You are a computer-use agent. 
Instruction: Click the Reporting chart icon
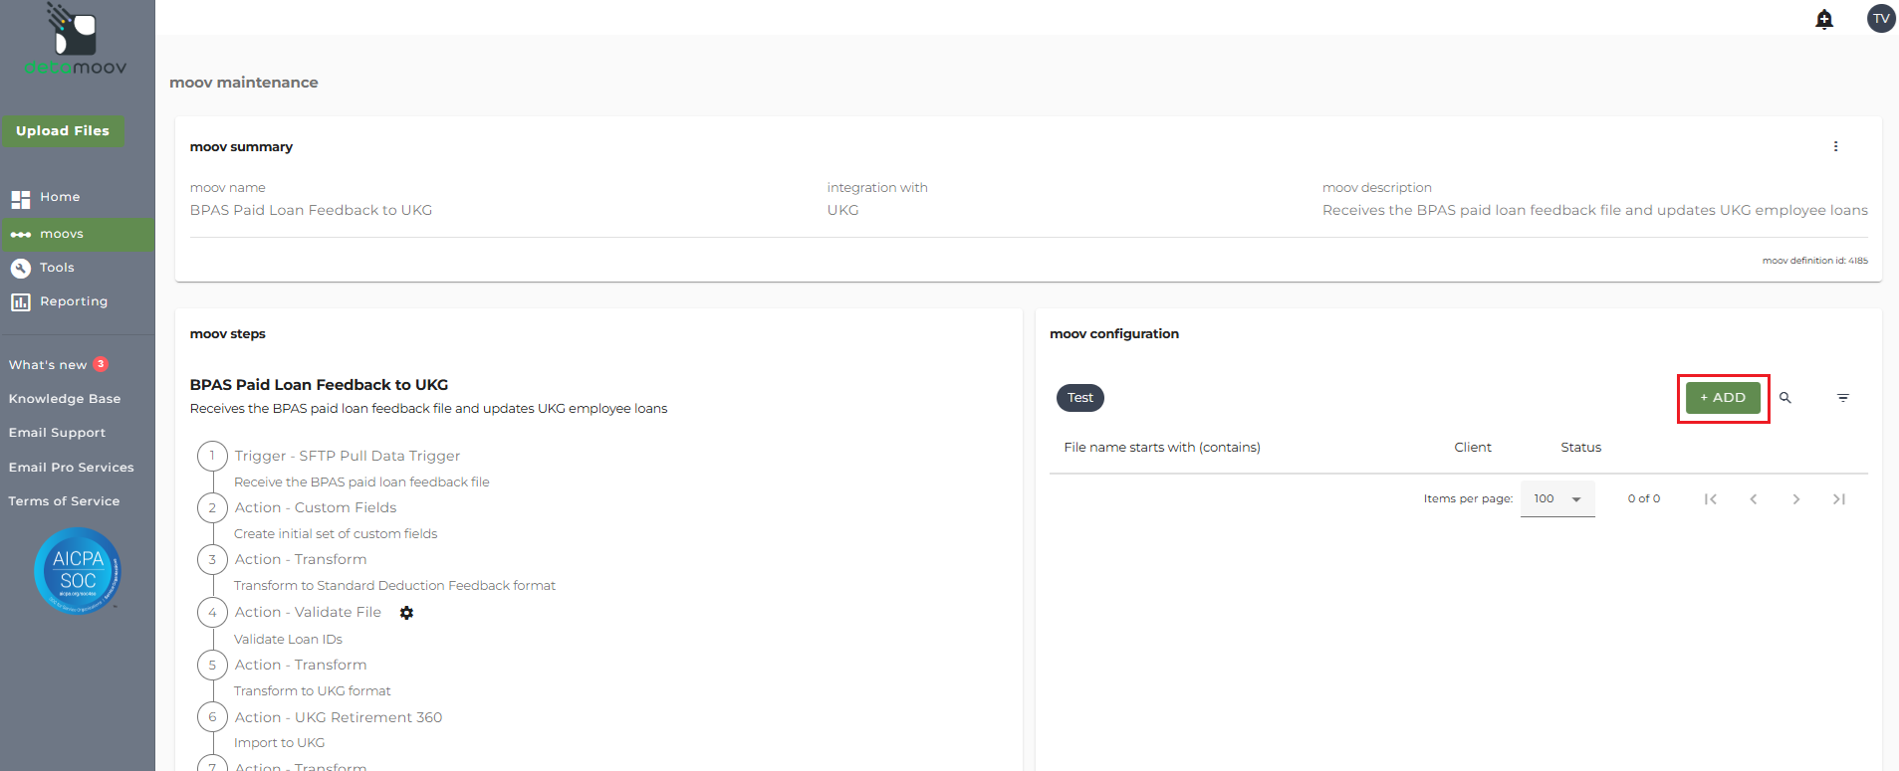[x=21, y=302]
